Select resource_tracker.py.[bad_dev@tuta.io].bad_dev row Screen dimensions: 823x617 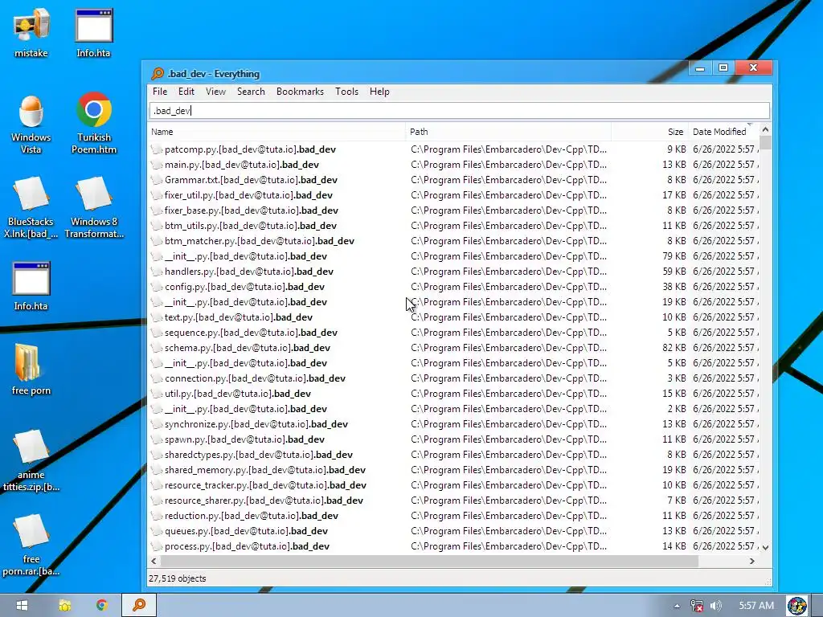pyautogui.click(x=453, y=485)
